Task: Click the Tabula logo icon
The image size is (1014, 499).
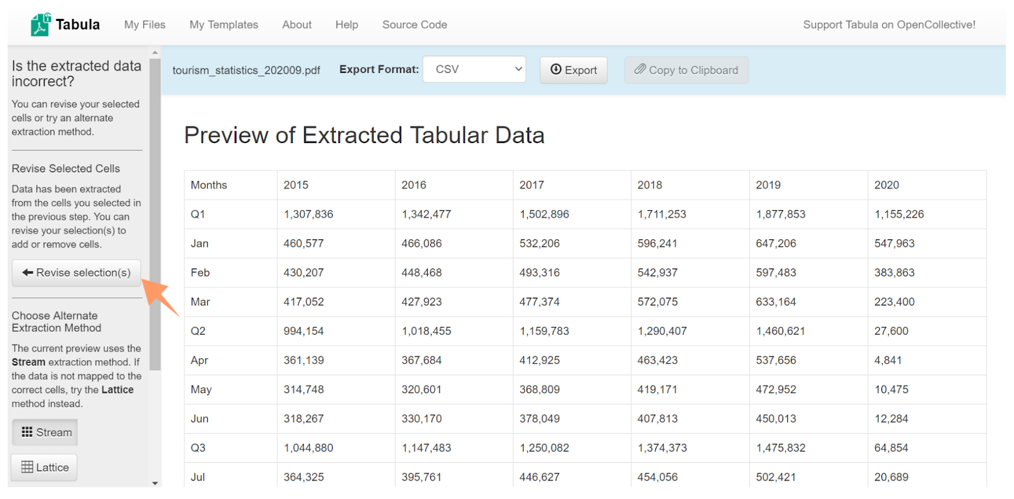Action: pos(41,25)
